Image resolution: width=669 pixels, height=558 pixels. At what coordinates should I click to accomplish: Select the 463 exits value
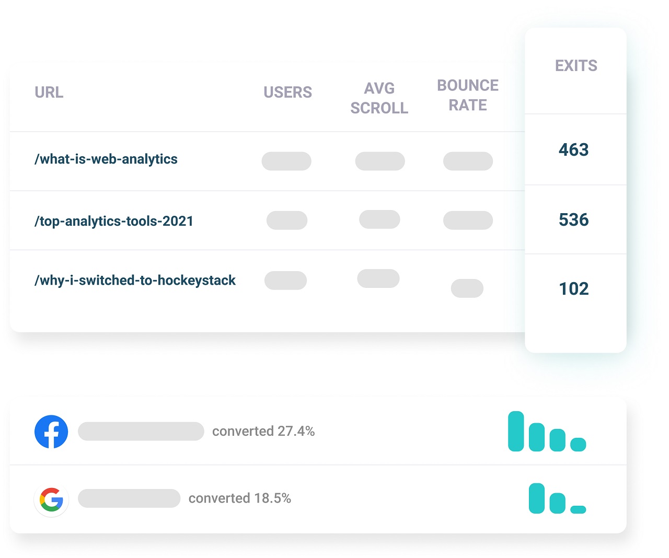(x=573, y=150)
